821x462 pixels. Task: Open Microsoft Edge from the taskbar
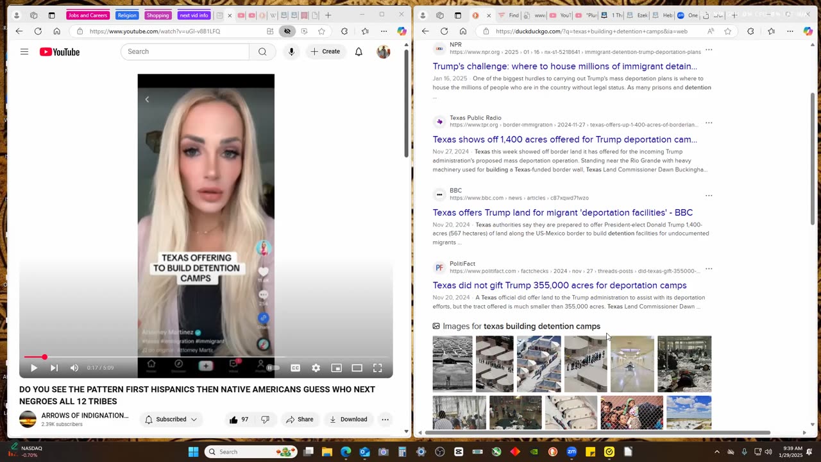click(x=346, y=452)
